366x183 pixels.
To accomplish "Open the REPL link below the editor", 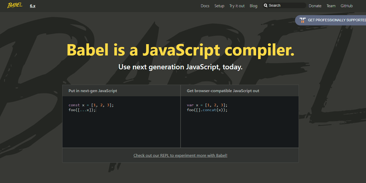I will coord(180,155).
